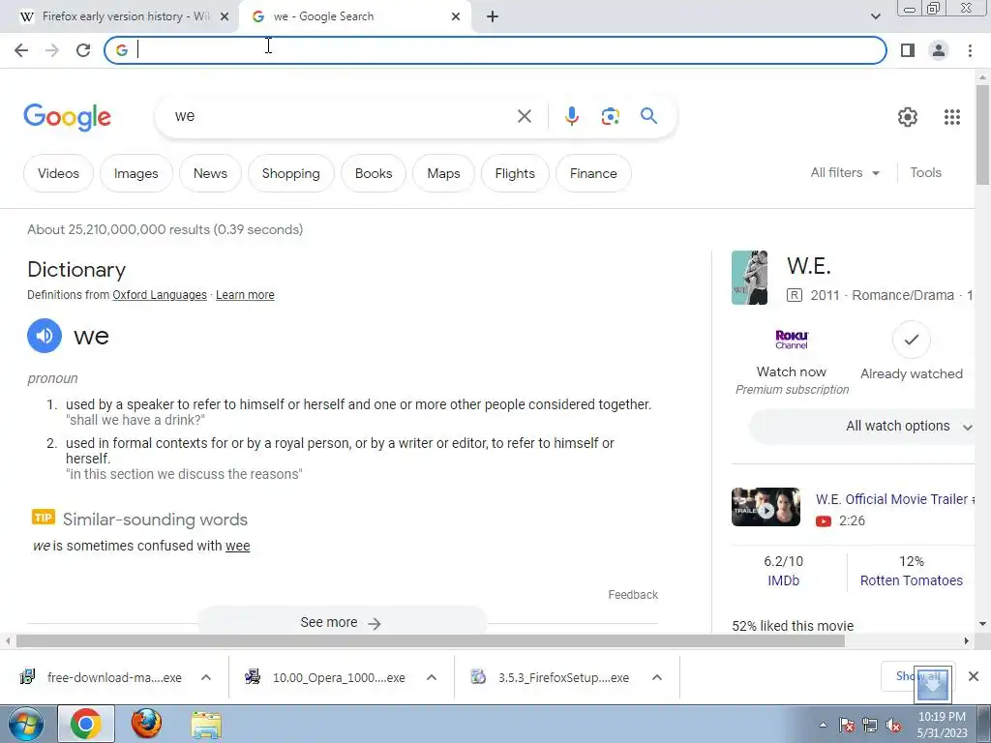Viewport: 991px width, 743px height.
Task: Follow the 'wee' word link
Action: (x=238, y=546)
